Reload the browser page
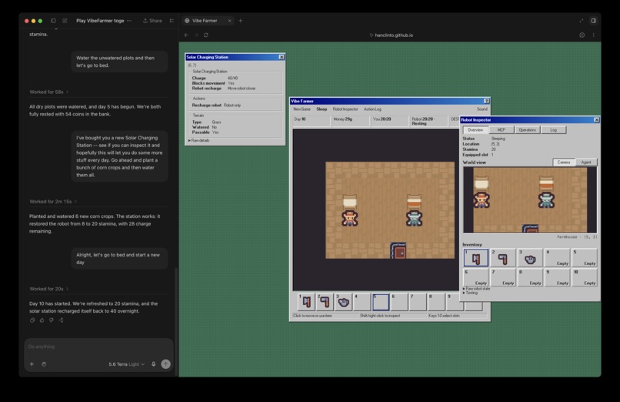Viewport: 620px width, 402px height. point(206,35)
